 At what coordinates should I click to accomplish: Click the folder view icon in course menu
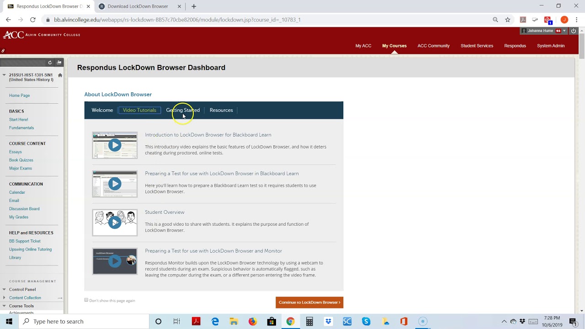59,62
